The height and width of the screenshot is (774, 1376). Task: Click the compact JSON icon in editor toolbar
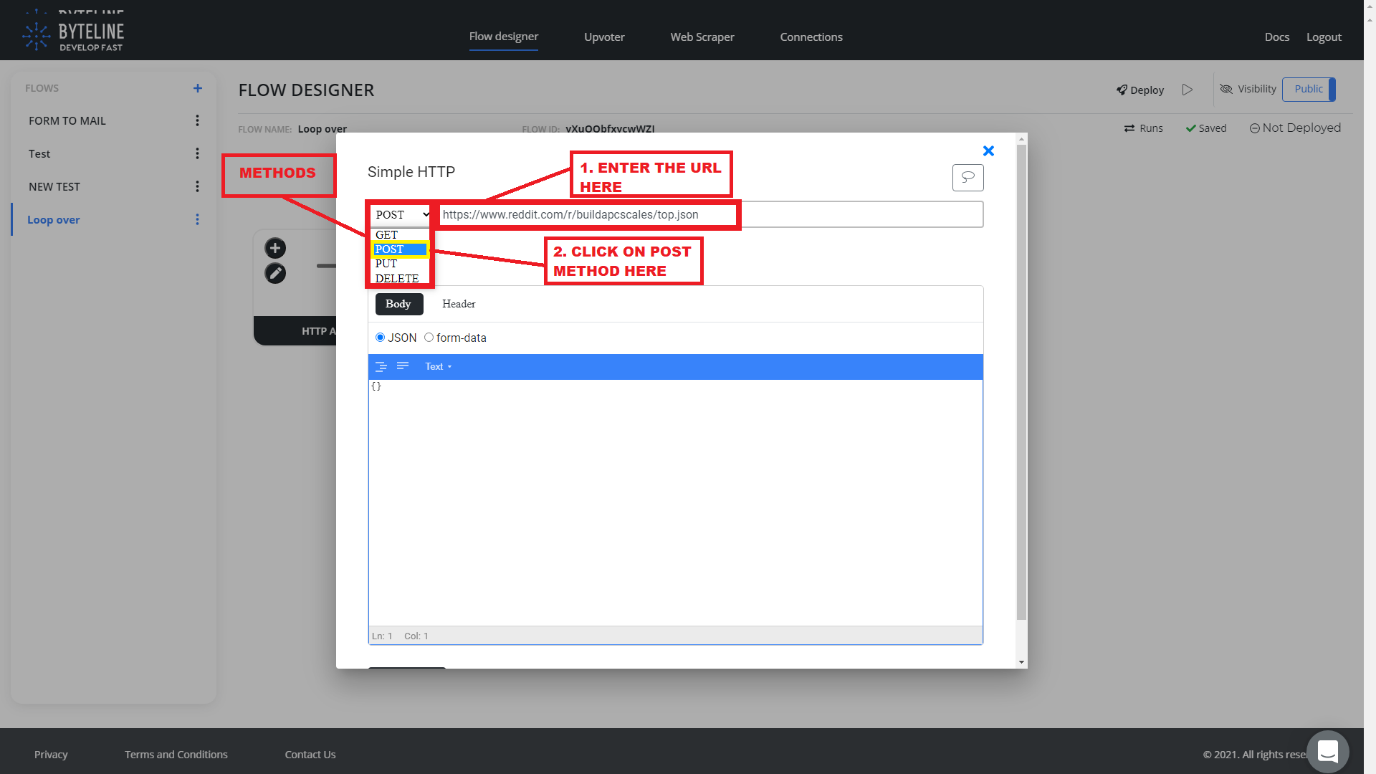pyautogui.click(x=403, y=366)
